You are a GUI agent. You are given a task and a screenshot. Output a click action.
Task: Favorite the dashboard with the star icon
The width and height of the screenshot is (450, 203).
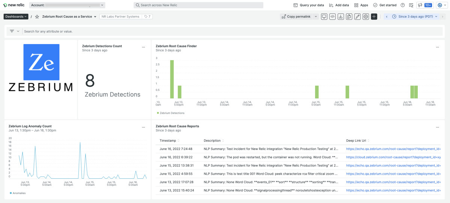pos(37,17)
